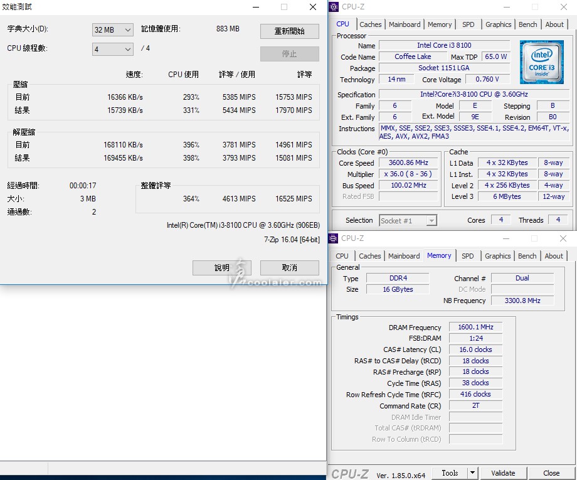The image size is (577, 480).
Task: Click the 說明 help button
Action: click(x=222, y=267)
